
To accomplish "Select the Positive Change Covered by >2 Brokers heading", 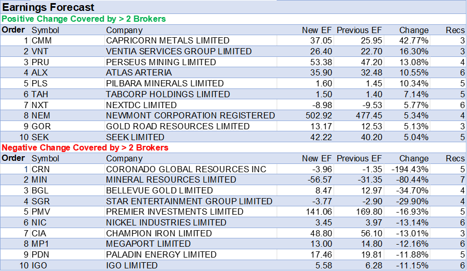I will click(84, 19).
